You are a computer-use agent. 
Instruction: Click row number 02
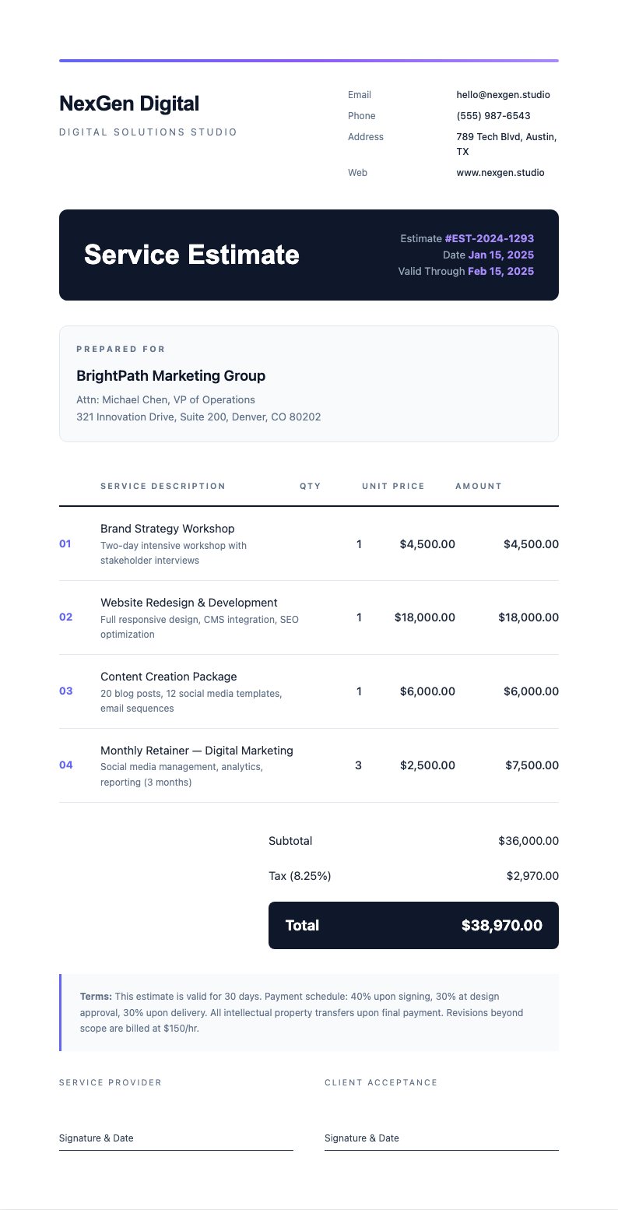[x=66, y=617]
